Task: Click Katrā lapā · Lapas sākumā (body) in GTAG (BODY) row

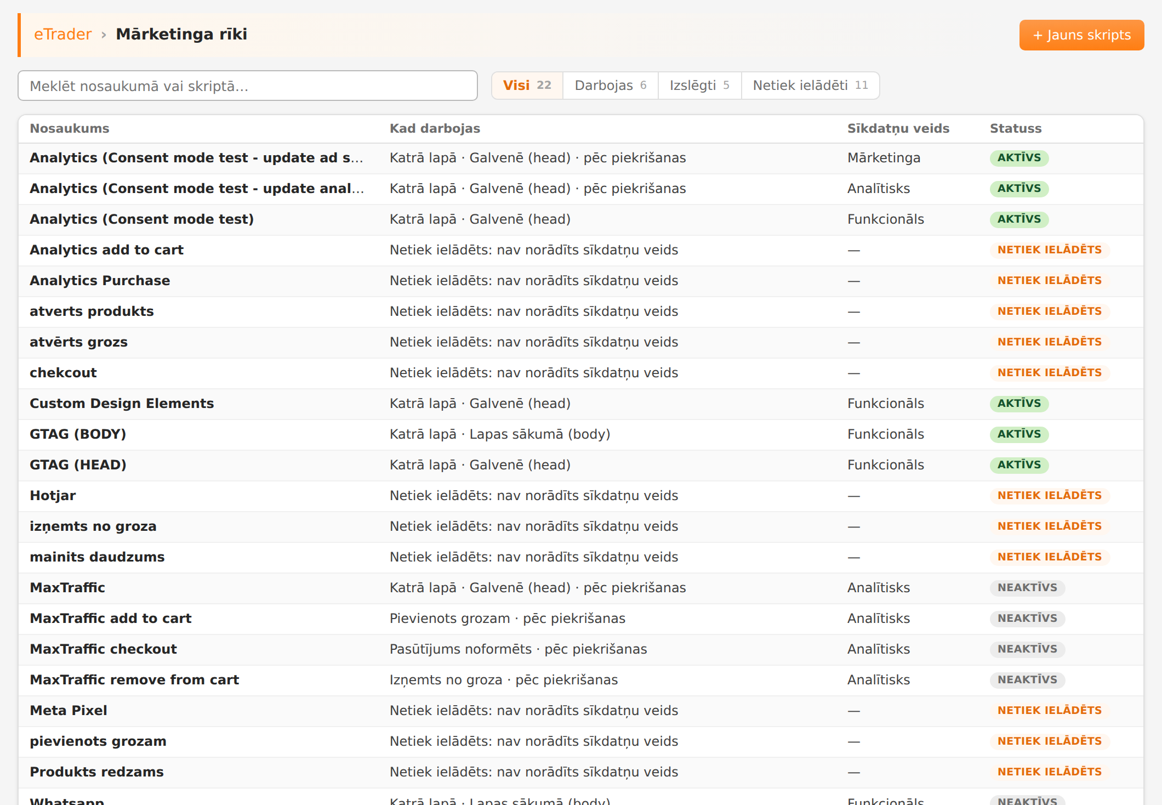Action: tap(500, 434)
